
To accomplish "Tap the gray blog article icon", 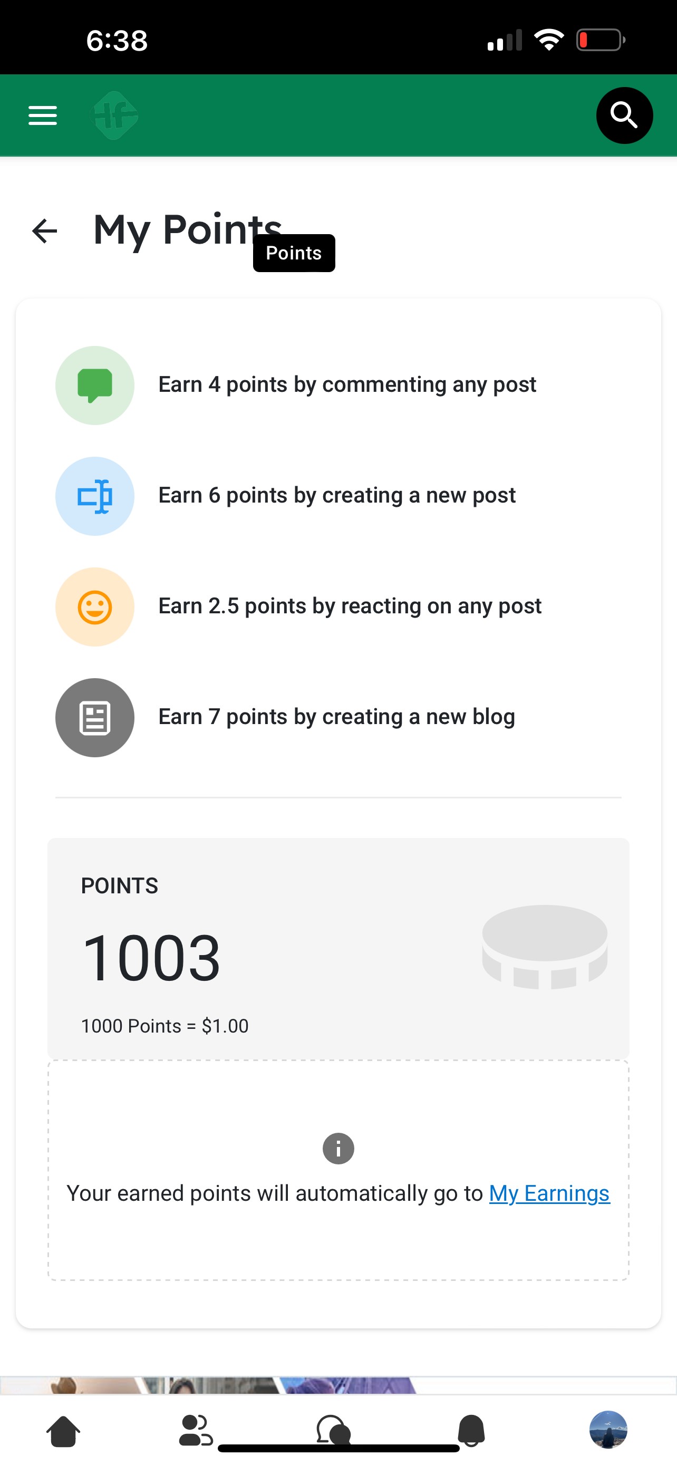I will click(x=95, y=718).
